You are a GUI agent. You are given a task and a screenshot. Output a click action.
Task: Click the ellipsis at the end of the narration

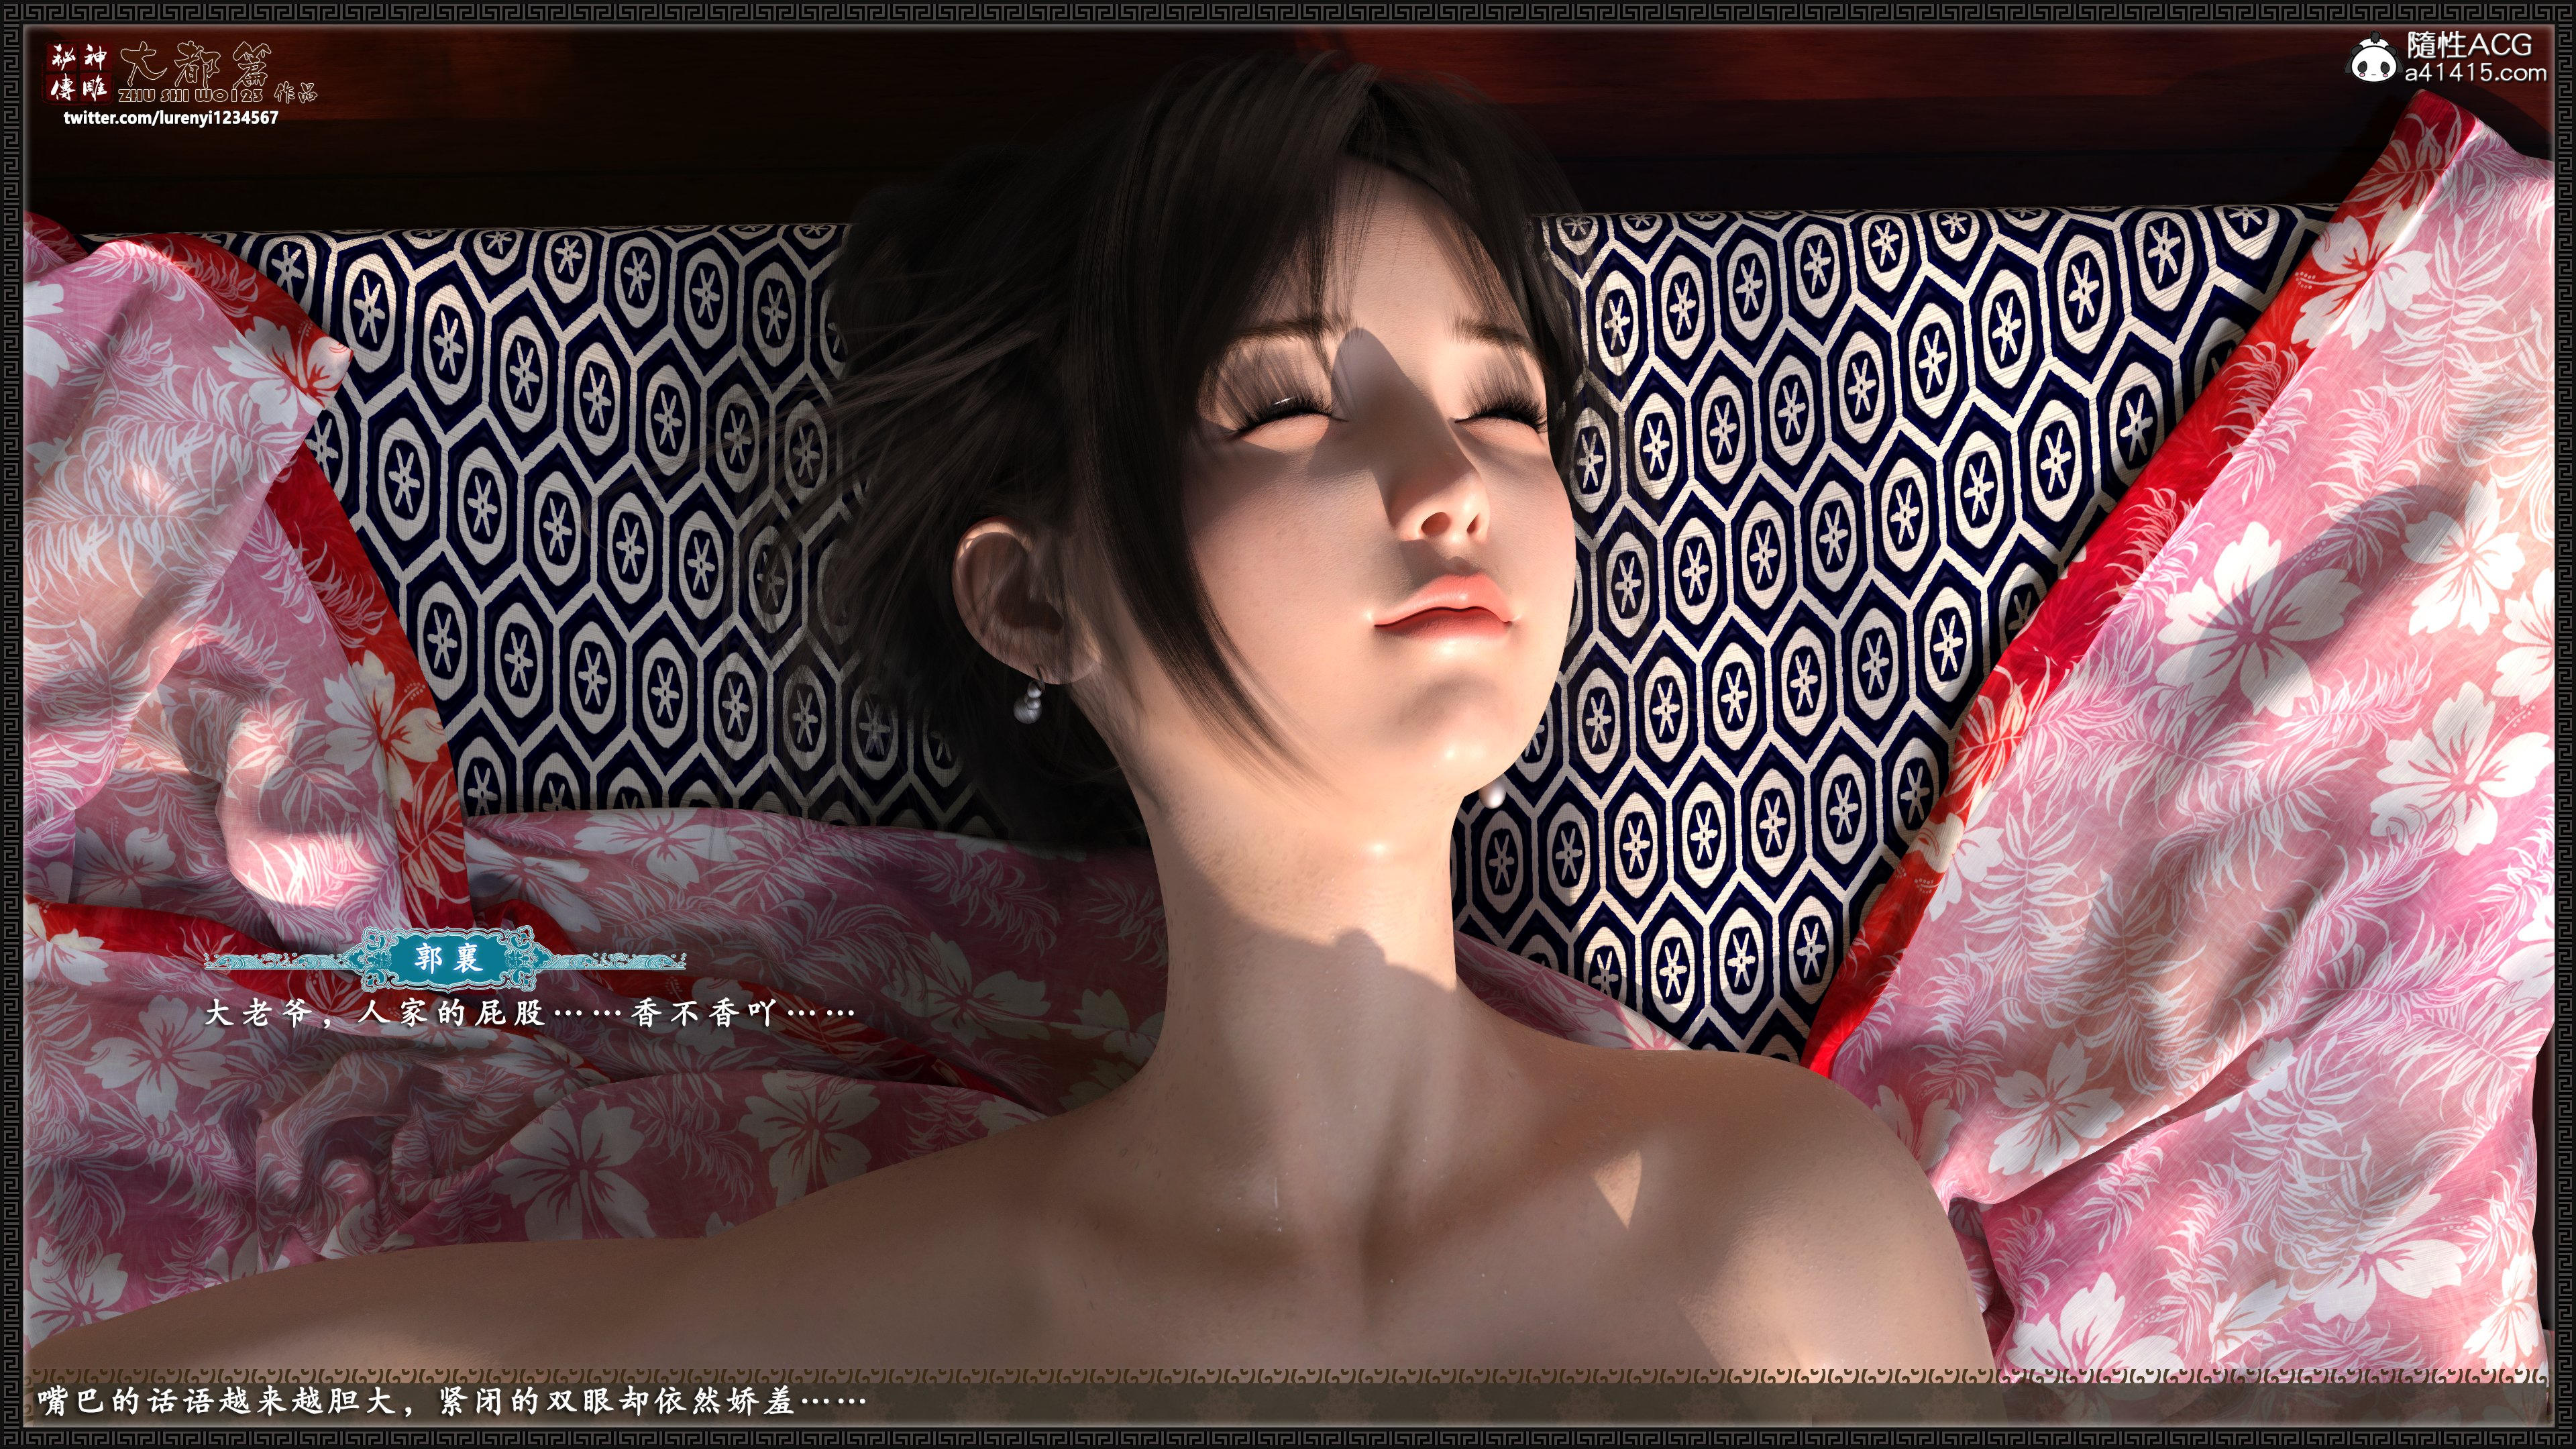tap(833, 1402)
